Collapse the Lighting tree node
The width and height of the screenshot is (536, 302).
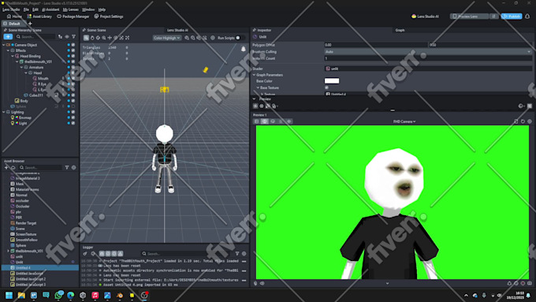click(x=4, y=112)
